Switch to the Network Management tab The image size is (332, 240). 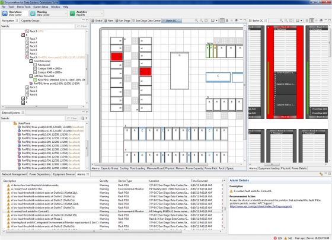pyautogui.click(x=14, y=174)
